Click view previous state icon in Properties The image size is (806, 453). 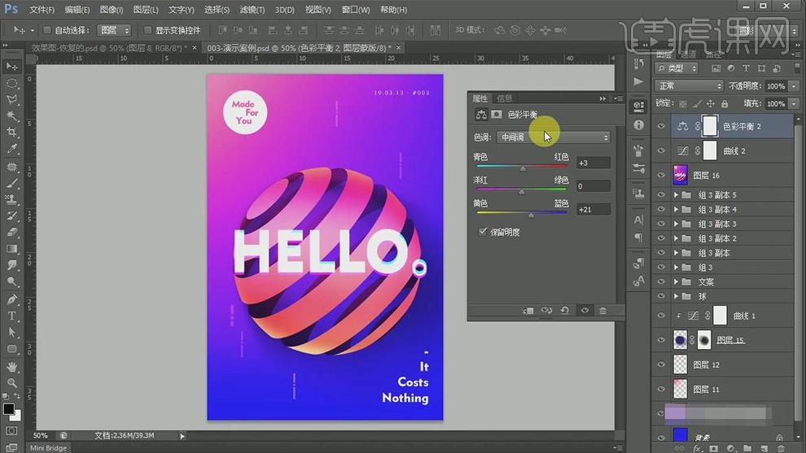coord(546,310)
